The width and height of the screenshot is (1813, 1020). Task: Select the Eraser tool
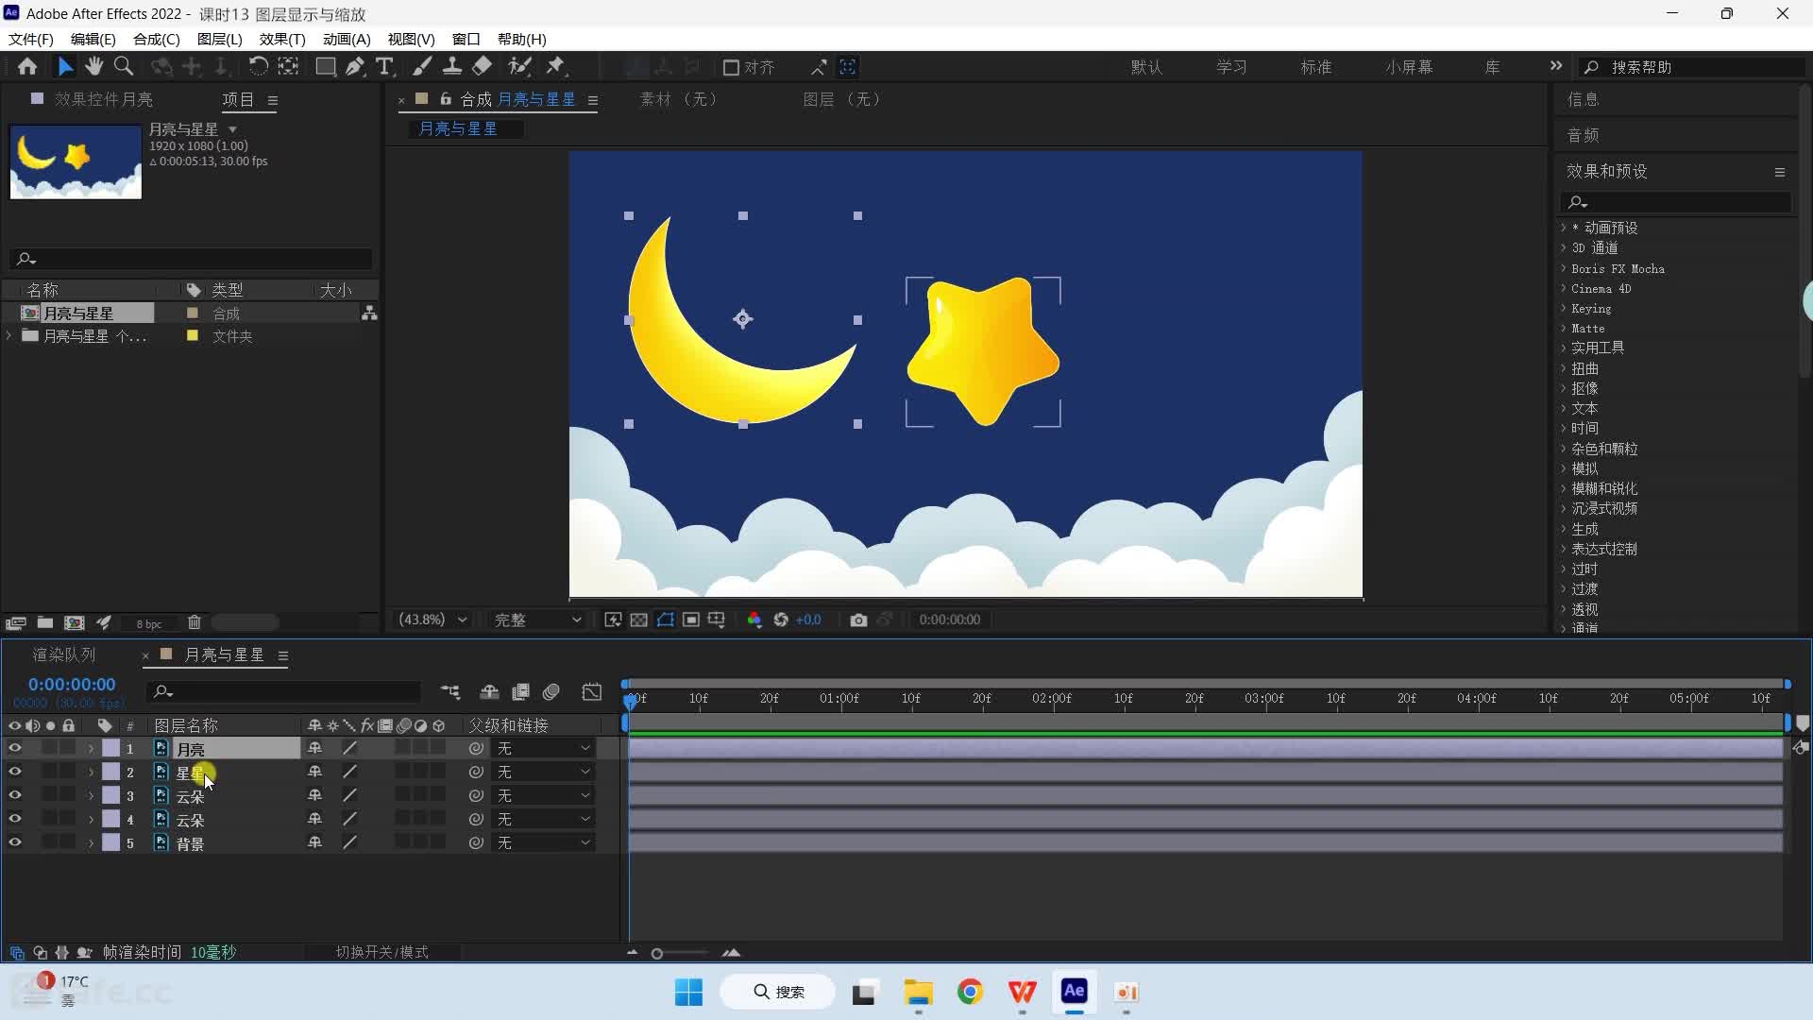pos(483,67)
